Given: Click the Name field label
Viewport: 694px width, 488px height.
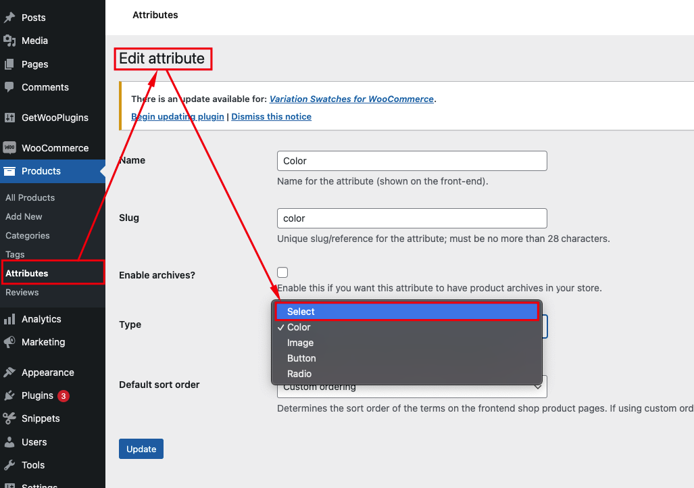Looking at the screenshot, I should coord(132,160).
